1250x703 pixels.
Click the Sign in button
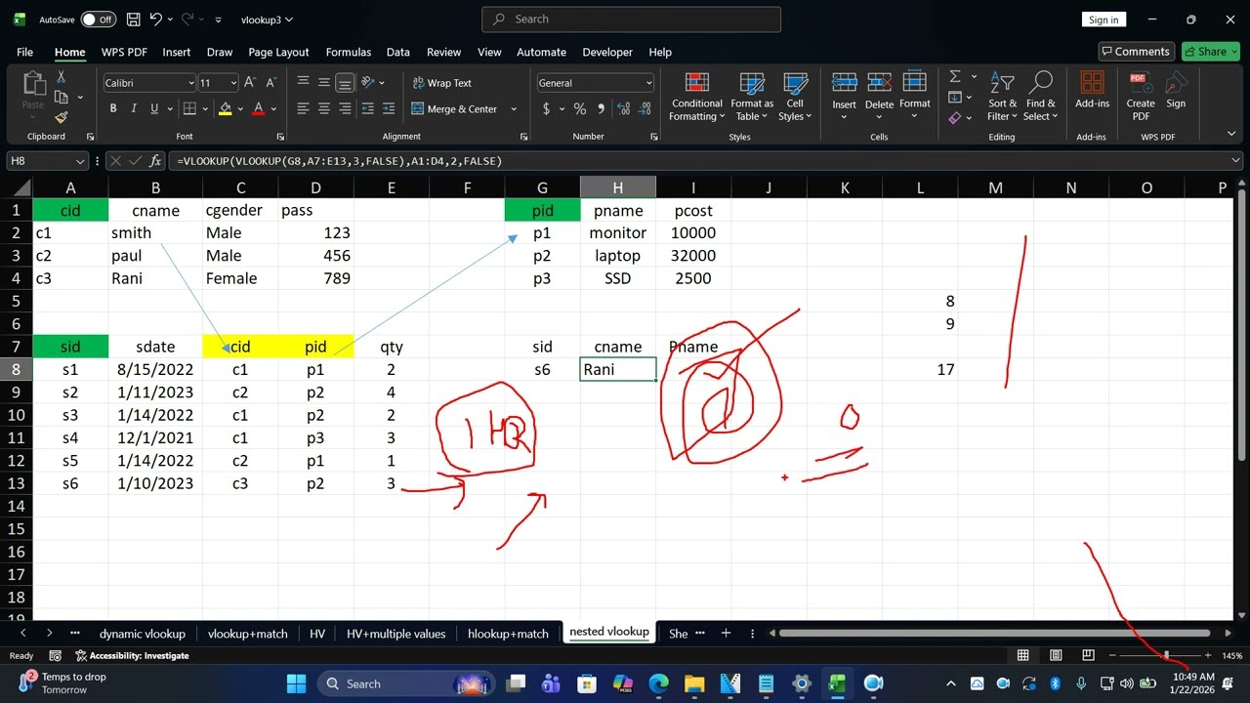(x=1104, y=20)
